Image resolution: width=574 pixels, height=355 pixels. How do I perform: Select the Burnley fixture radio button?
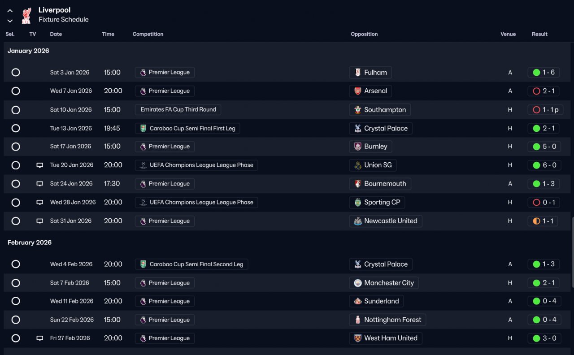click(16, 147)
